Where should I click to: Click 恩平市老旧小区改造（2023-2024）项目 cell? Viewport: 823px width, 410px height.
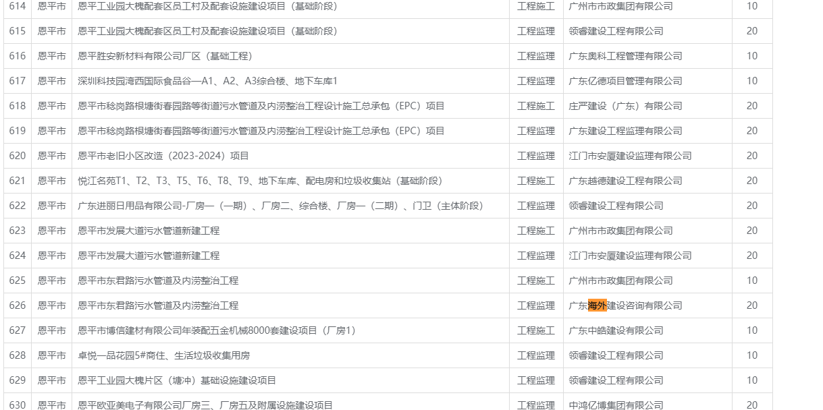click(163, 156)
